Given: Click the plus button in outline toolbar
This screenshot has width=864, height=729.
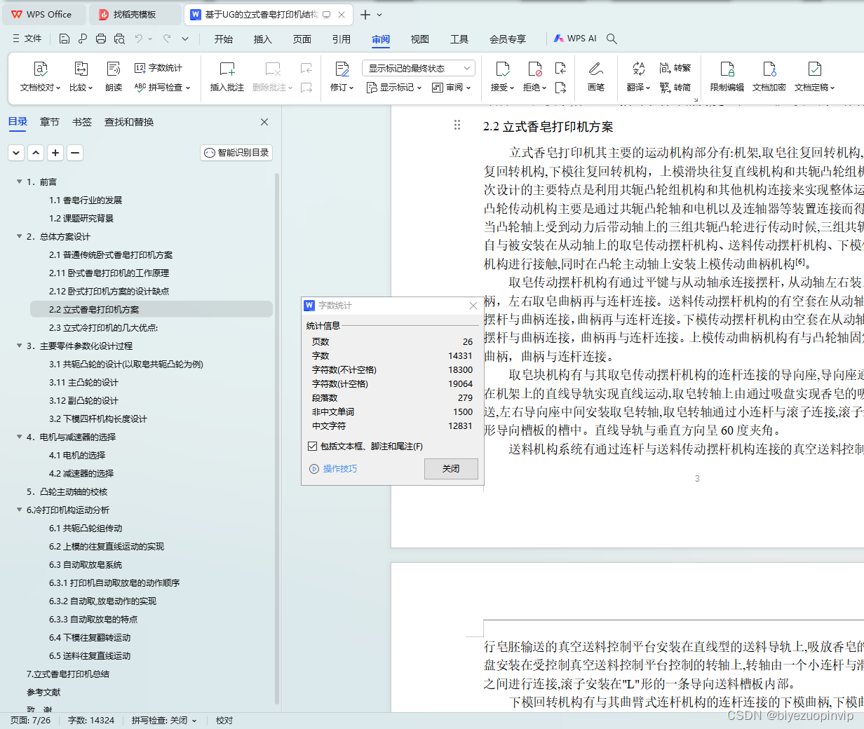Looking at the screenshot, I should (x=55, y=152).
